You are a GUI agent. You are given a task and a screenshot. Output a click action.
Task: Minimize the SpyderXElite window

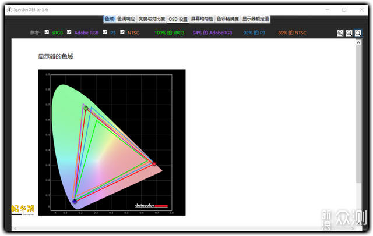click(x=328, y=10)
